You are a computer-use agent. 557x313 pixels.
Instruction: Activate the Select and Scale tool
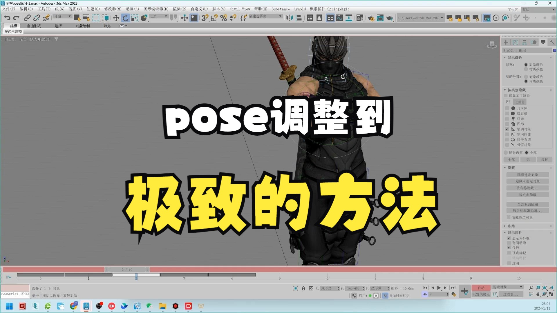[135, 18]
